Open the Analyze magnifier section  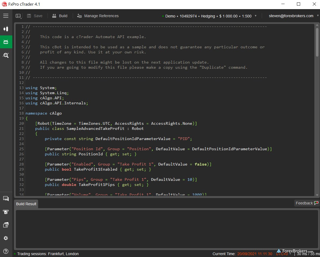click(x=6, y=55)
